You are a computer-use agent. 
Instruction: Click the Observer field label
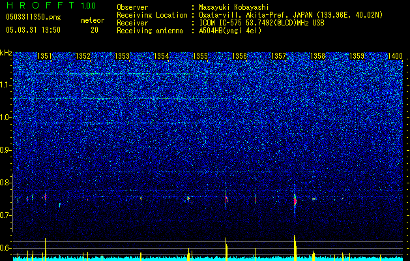click(132, 7)
